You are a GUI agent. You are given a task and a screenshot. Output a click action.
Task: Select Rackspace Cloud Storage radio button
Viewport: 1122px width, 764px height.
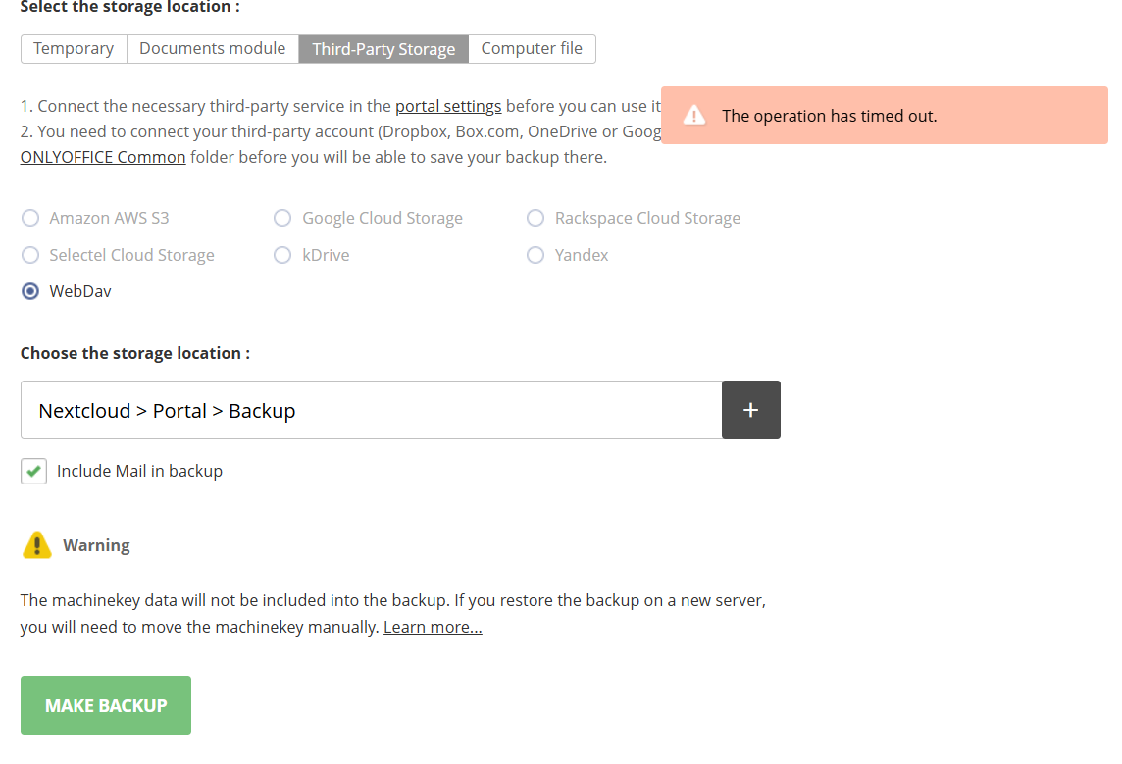click(535, 218)
